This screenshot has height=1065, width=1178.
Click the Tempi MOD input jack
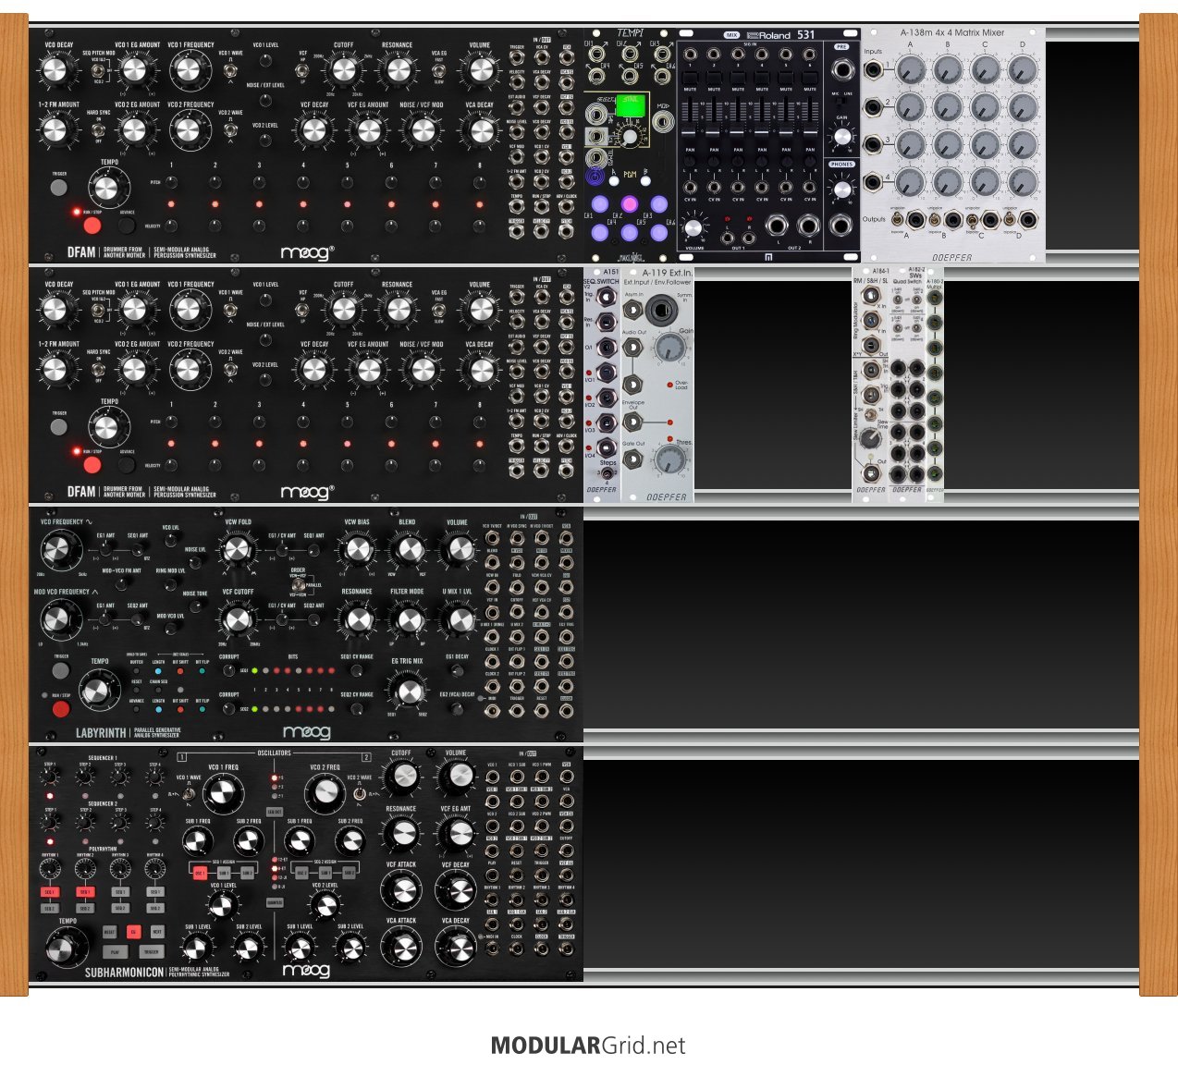663,121
